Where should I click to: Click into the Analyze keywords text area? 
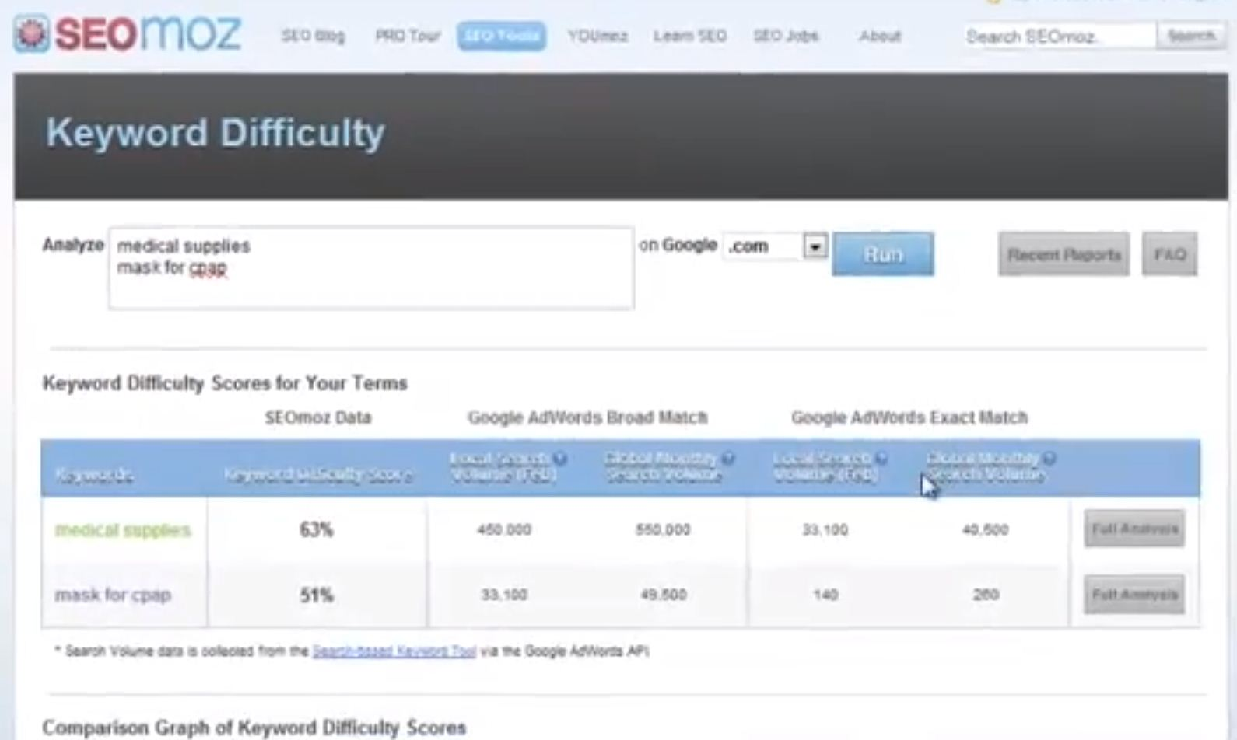click(x=371, y=268)
